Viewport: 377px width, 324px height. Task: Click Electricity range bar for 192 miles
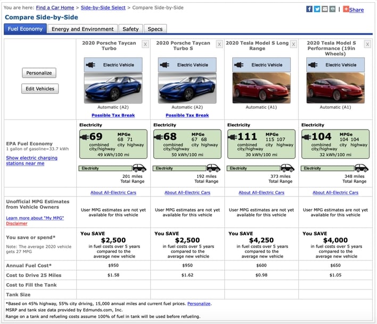pos(179,168)
